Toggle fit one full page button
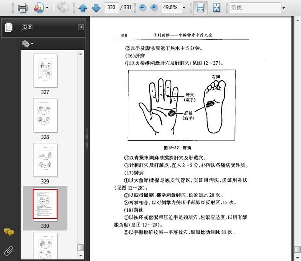Screen dimensions: 301x261 (217, 8)
